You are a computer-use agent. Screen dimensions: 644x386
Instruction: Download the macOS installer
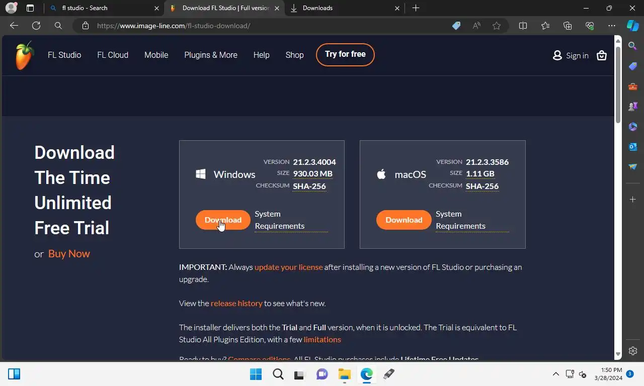click(404, 220)
